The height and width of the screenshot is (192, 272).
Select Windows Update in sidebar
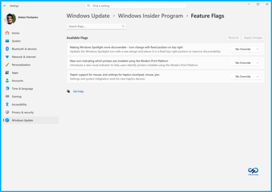31,120
